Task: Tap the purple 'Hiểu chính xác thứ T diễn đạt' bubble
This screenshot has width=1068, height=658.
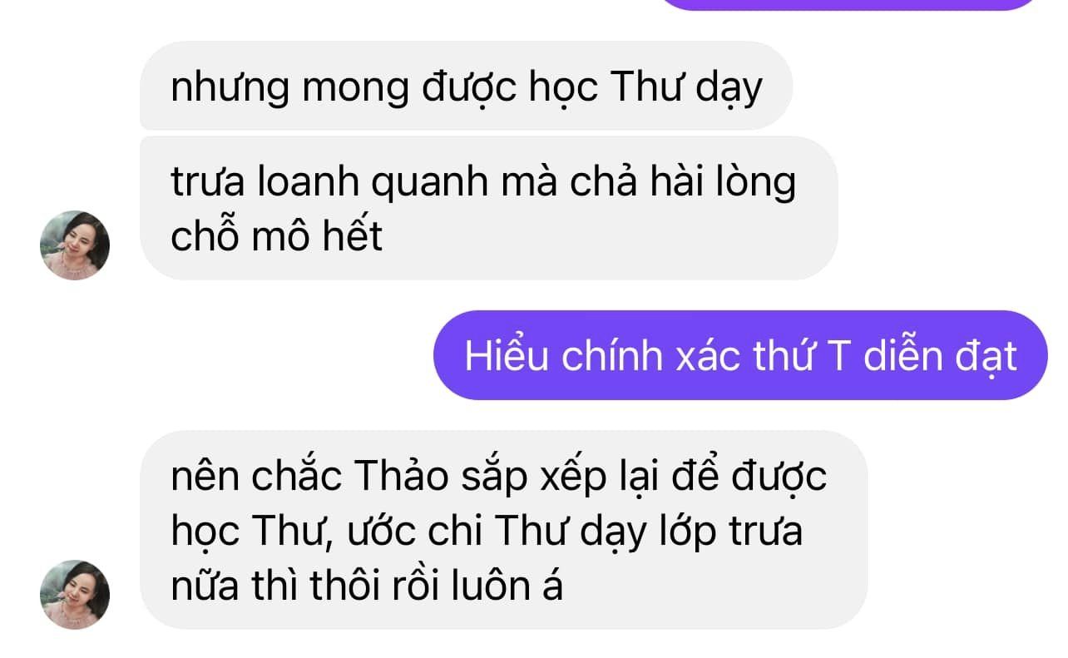Action: pyautogui.click(x=740, y=355)
